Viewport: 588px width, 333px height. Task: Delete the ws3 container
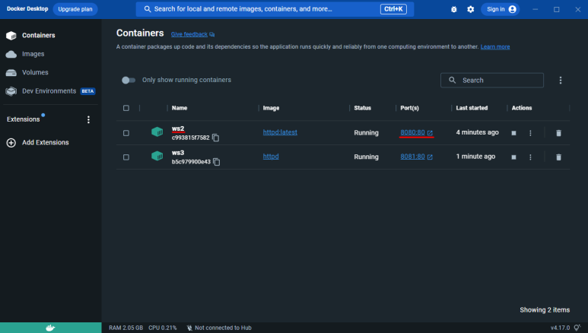[558, 157]
